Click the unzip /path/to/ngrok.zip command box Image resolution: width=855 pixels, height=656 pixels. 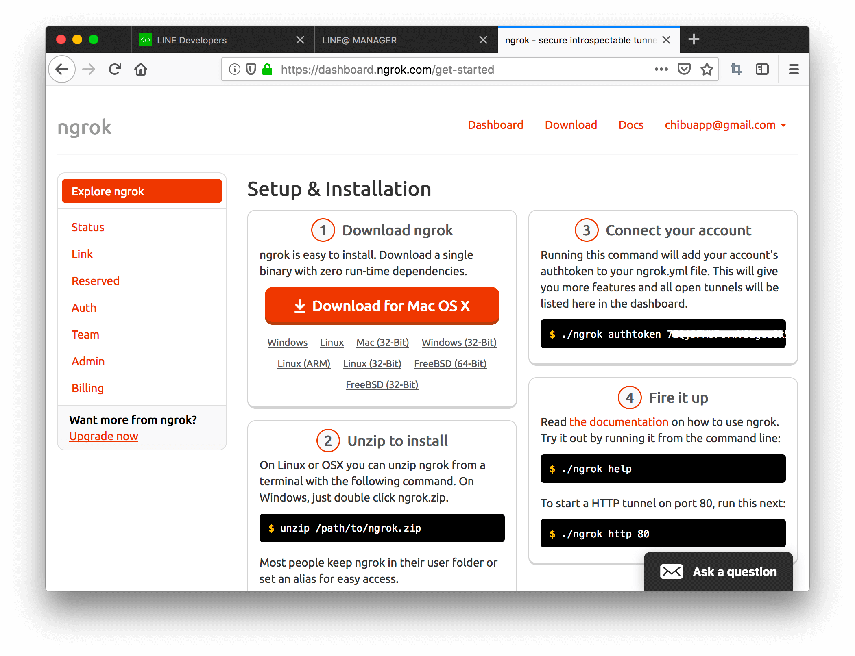click(x=382, y=528)
